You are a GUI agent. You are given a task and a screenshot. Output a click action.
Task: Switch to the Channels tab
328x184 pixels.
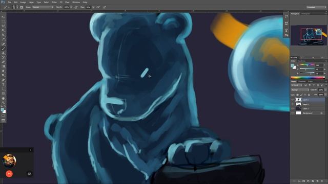coord(302,81)
